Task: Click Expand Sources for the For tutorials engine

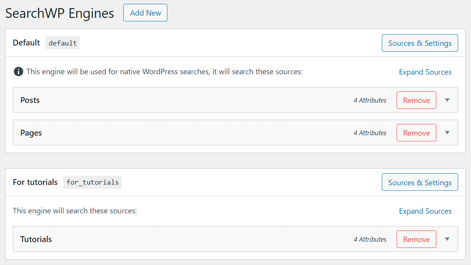Action: coord(425,211)
